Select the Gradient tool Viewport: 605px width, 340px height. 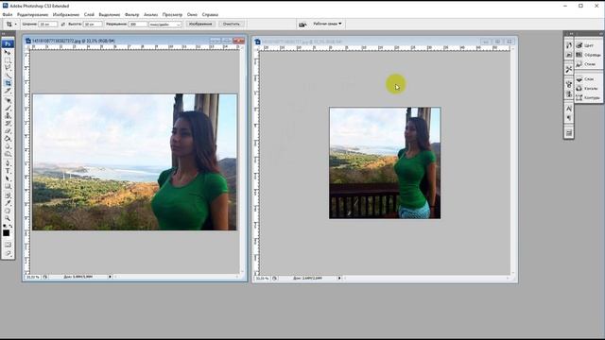8,139
